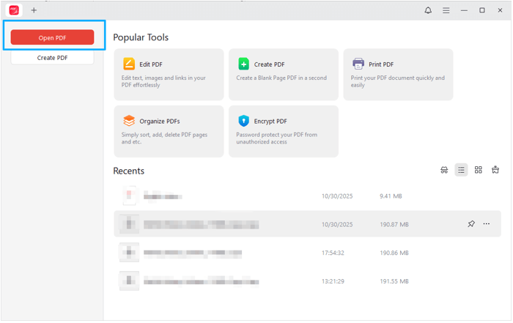
Task: Toggle privacy glasses icon in Recents
Action: (444, 170)
